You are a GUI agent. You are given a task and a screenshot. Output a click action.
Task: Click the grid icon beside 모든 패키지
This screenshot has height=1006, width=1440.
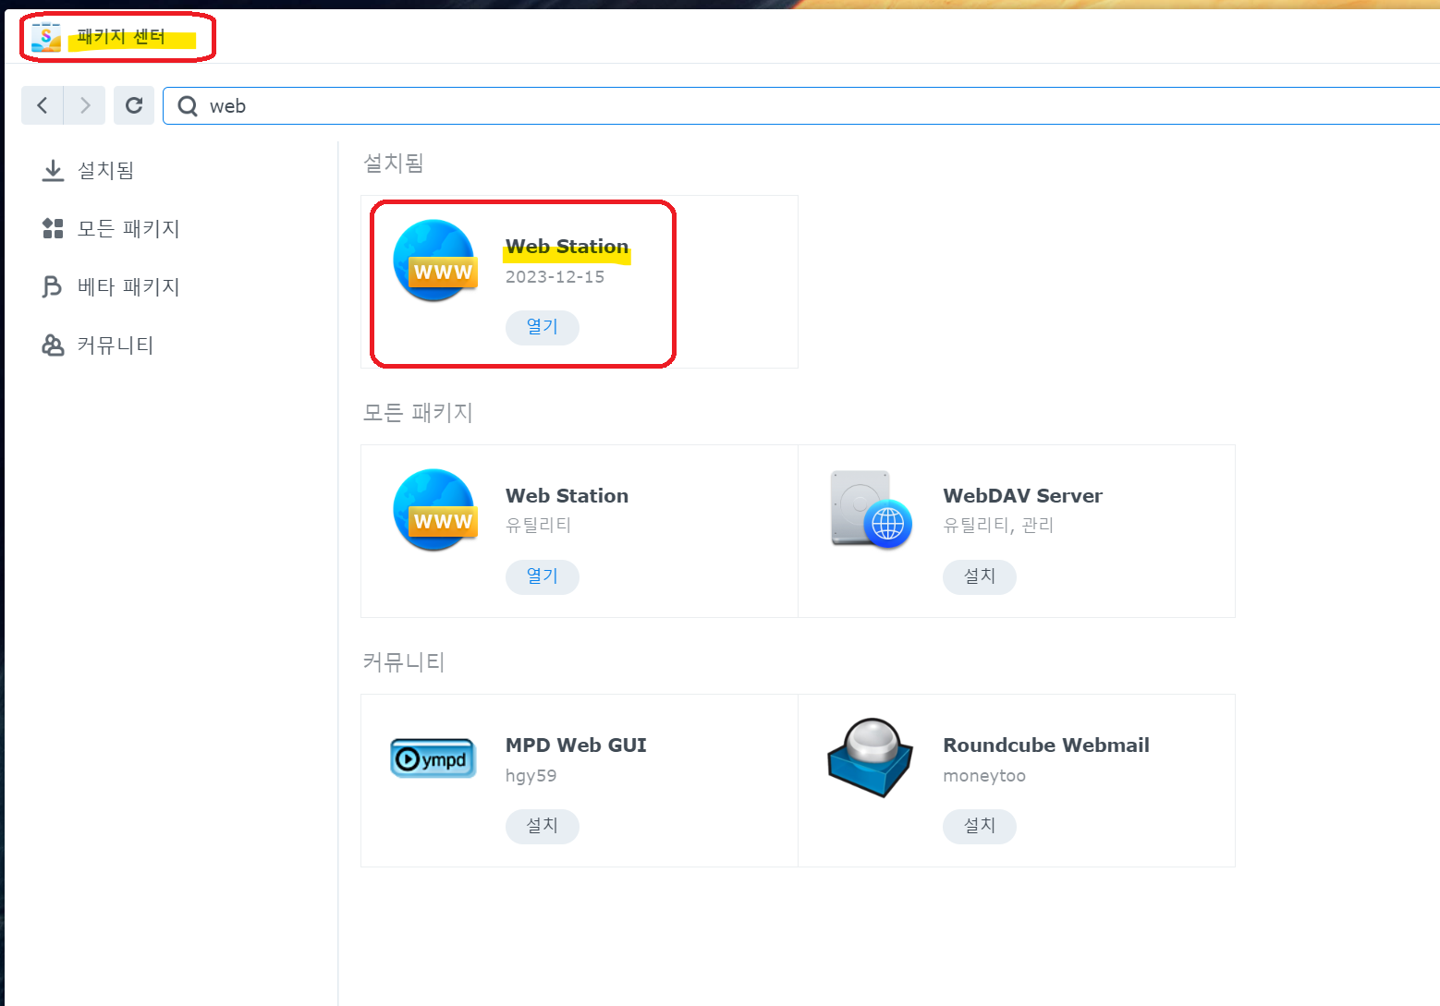(x=53, y=228)
